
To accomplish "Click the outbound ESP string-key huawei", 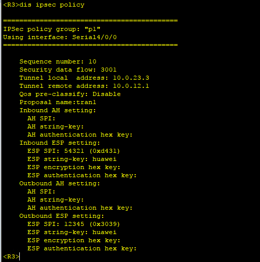I will coord(105,232).
